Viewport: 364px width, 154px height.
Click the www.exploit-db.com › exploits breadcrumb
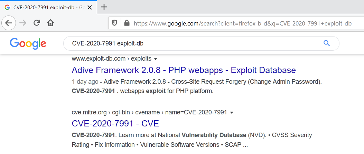click(111, 59)
